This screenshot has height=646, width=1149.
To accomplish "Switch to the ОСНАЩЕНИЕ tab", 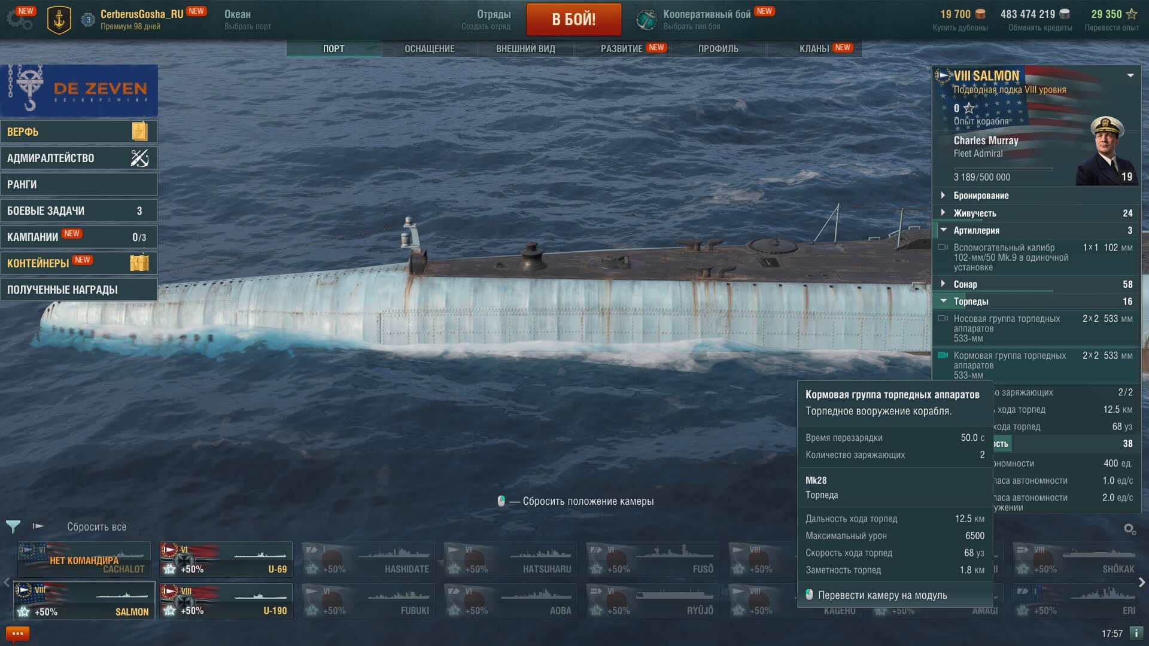I will 430,48.
